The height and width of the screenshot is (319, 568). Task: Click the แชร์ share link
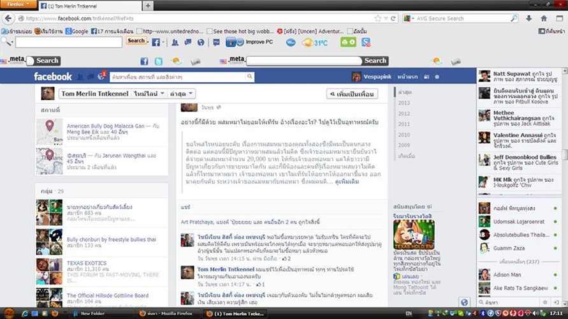185,207
